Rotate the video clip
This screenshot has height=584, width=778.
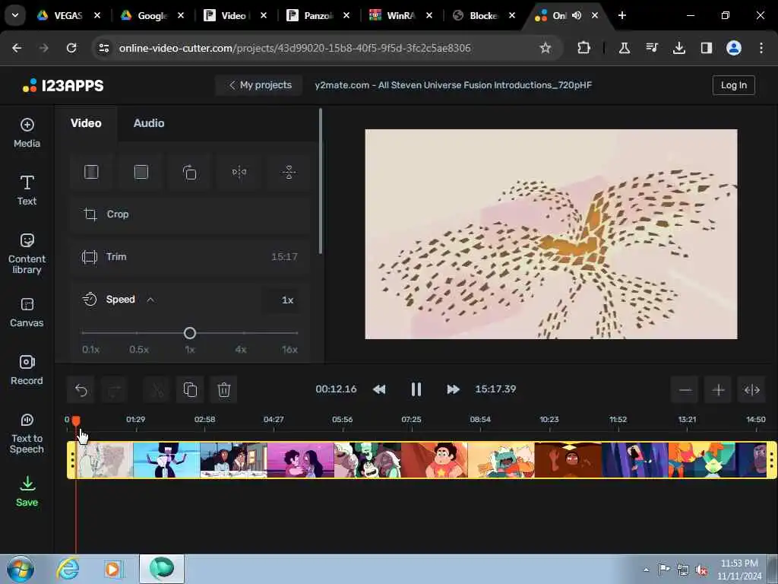[190, 173]
